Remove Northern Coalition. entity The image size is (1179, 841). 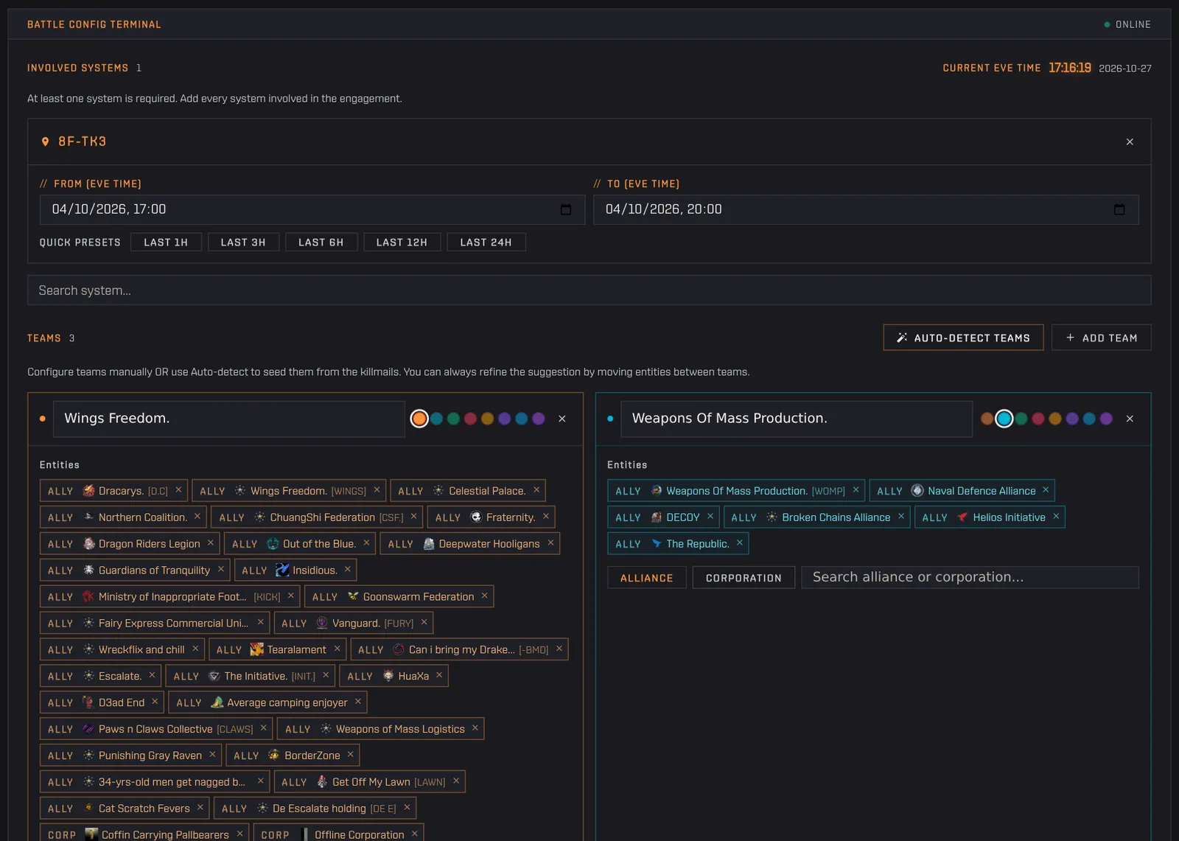click(197, 517)
